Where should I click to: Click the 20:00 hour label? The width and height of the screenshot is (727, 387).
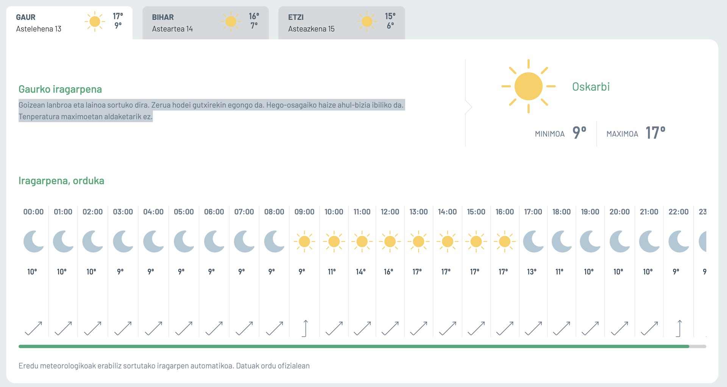click(x=619, y=212)
